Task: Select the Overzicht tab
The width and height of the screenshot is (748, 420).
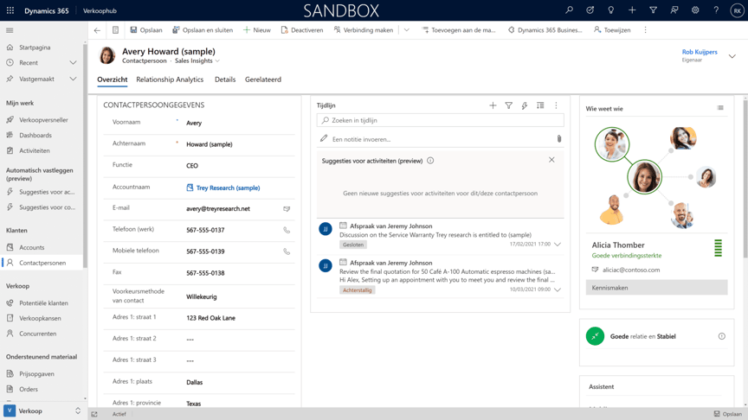Action: (x=112, y=80)
